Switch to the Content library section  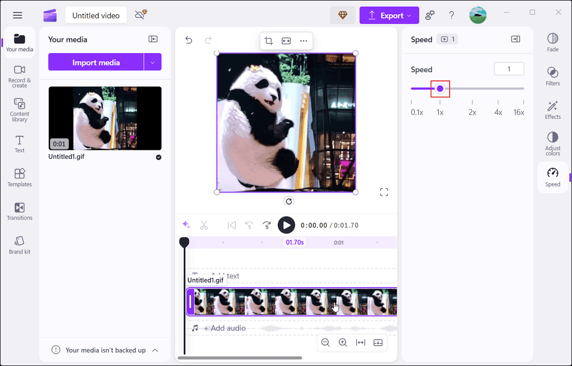point(19,109)
